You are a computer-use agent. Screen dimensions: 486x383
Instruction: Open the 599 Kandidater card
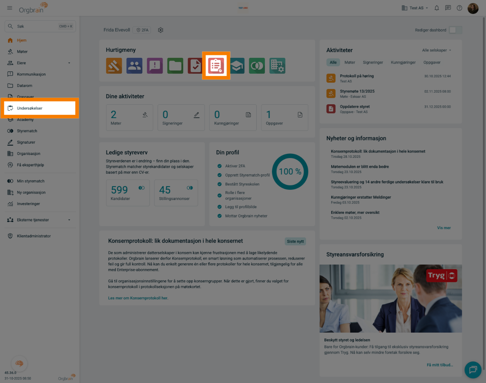pyautogui.click(x=128, y=193)
